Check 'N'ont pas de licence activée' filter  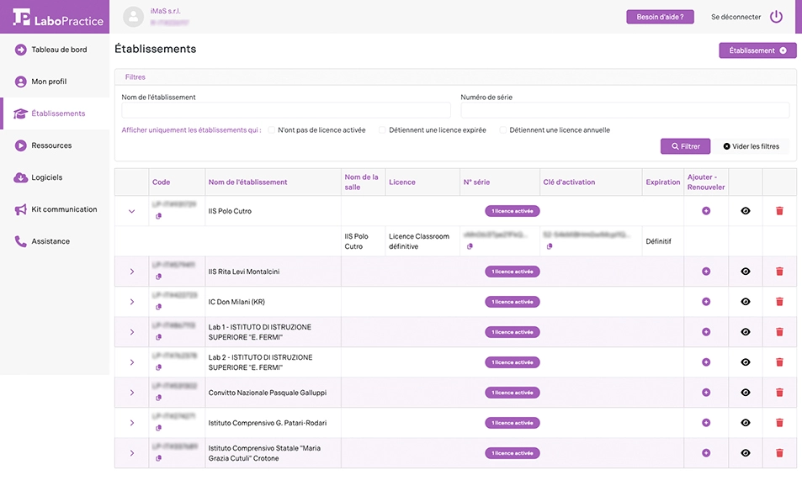(272, 130)
